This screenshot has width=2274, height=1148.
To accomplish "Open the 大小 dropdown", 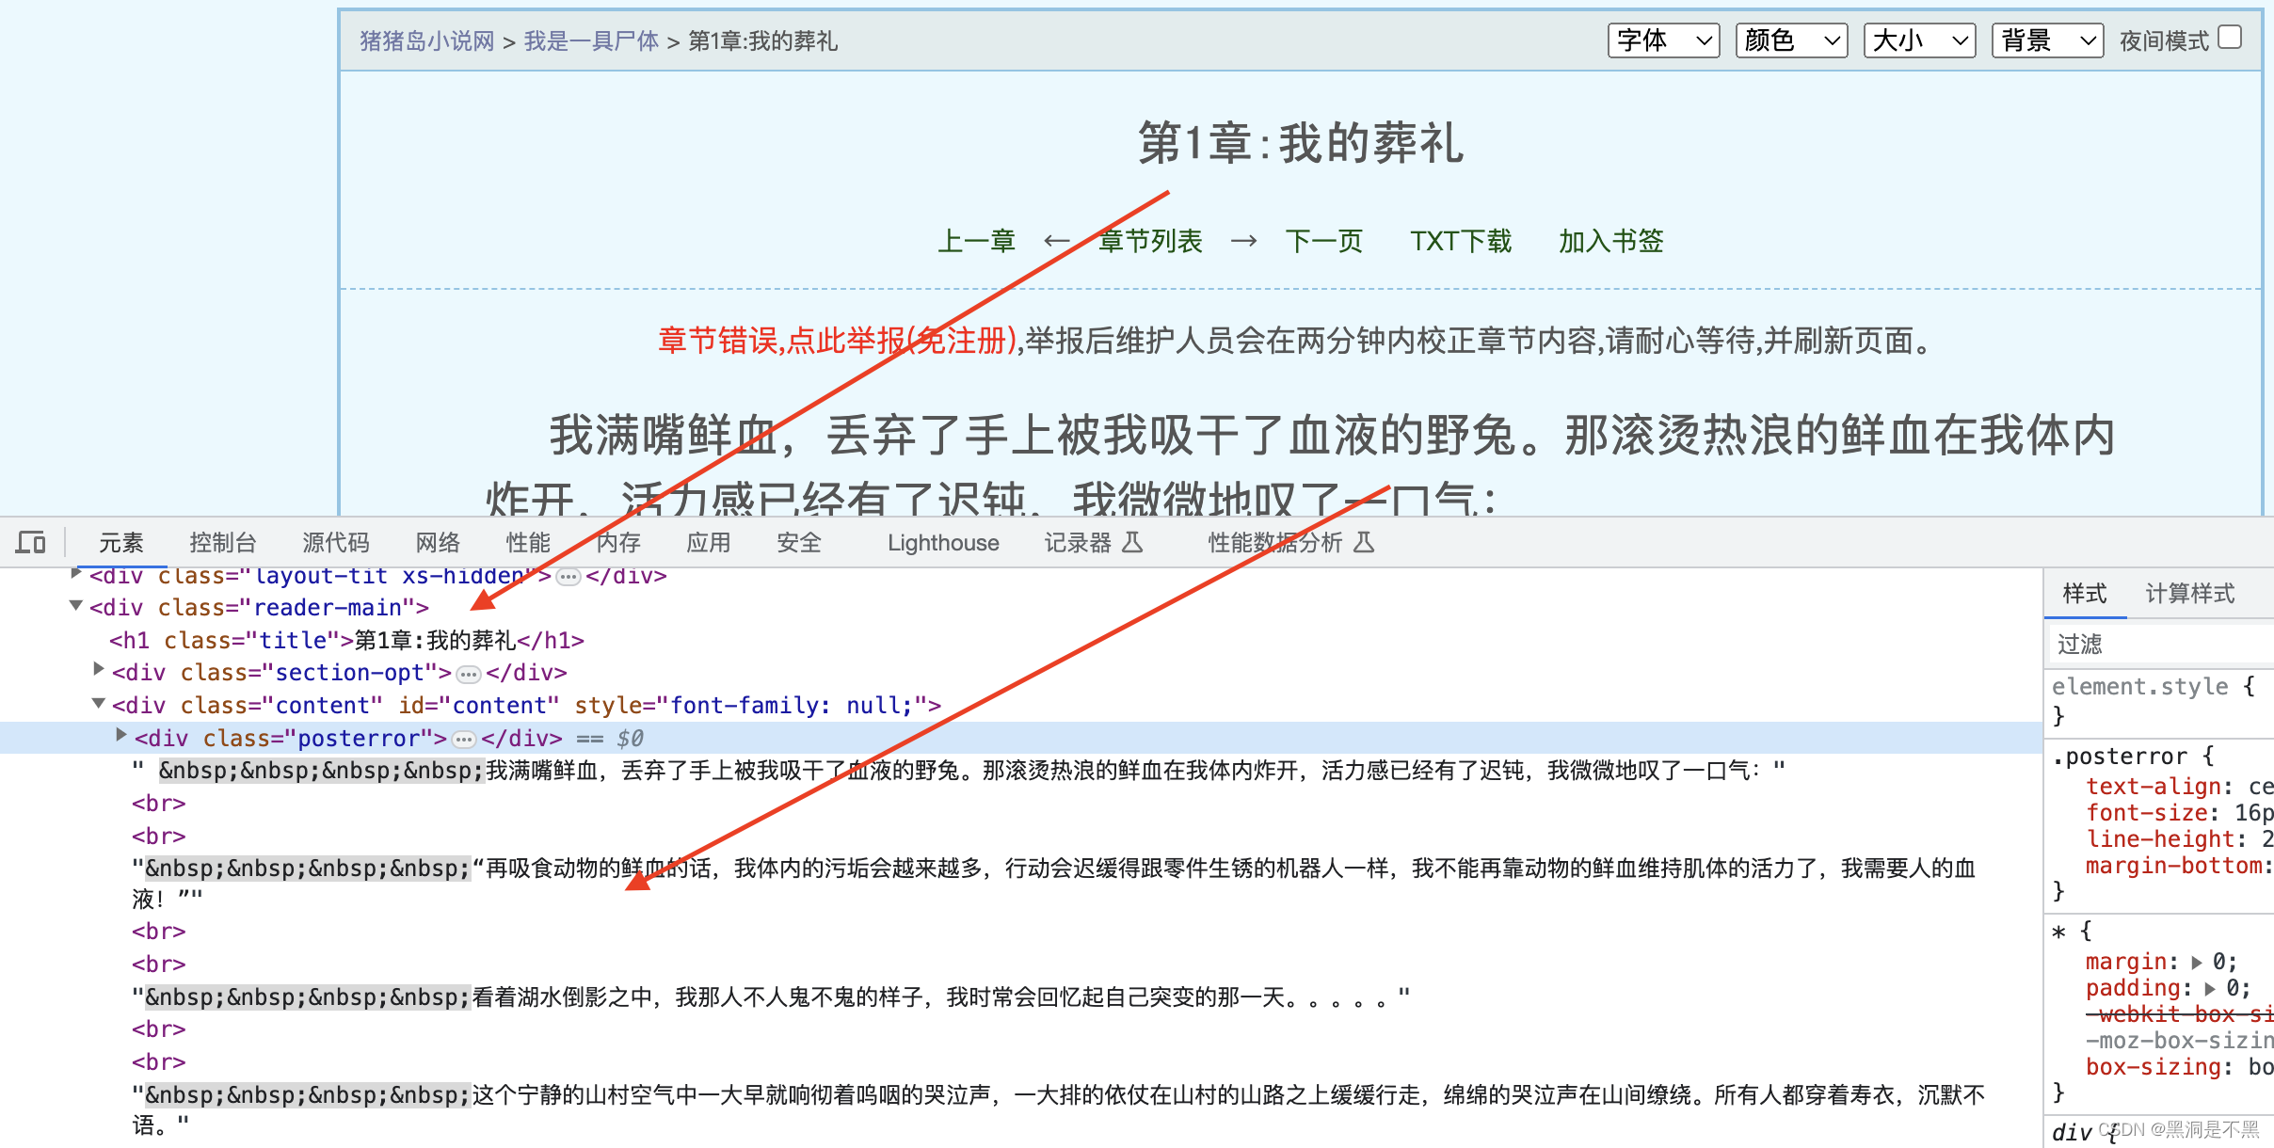I will [1920, 40].
